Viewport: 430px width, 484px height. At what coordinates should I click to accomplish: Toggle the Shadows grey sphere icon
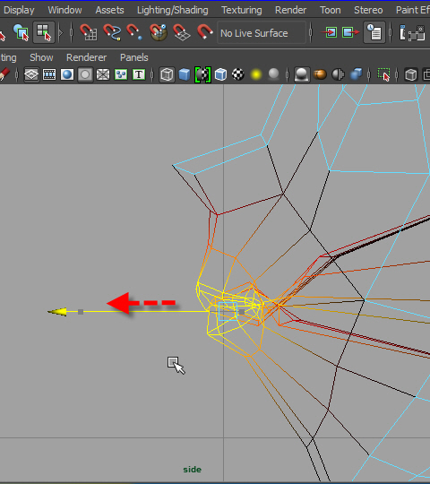pyautogui.click(x=273, y=74)
